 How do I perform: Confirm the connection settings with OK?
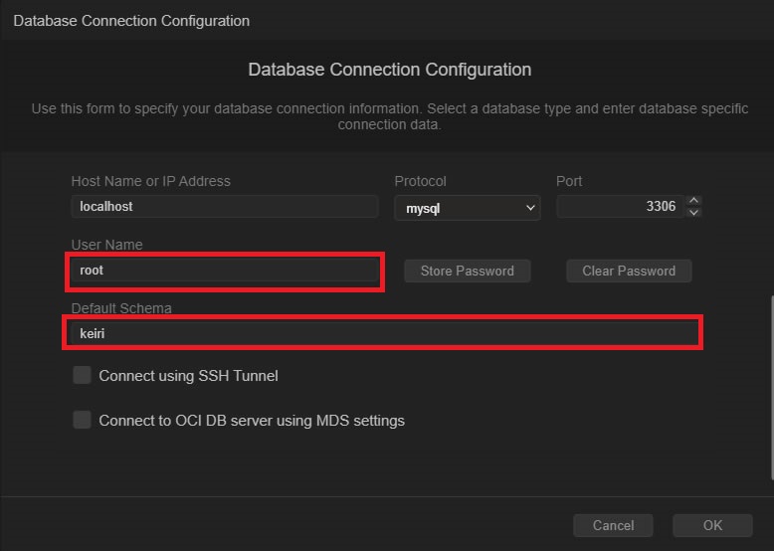pos(712,525)
